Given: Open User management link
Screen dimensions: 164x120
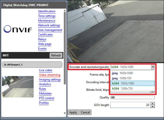Looking at the screenshot, I should click(50, 30).
